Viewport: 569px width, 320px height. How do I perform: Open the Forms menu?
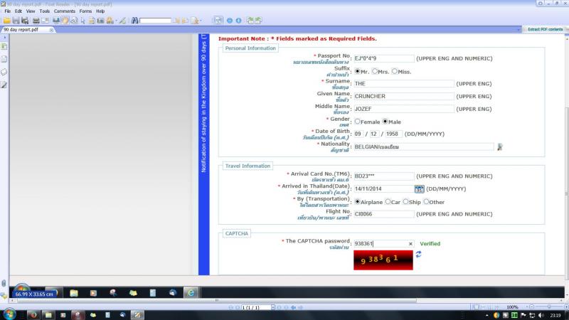point(85,11)
